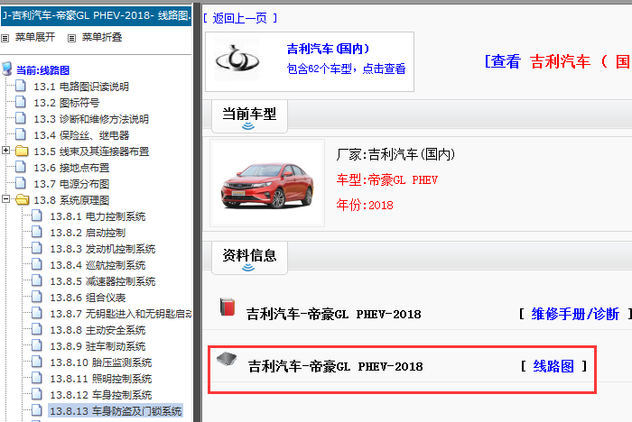Click the [查看 吉利汽车 link at right

[x=558, y=61]
